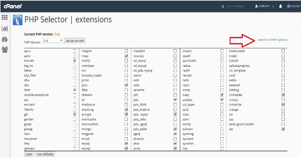The image size is (301, 160).
Task: Enable the apcu extension checkbox
Action: pos(74,51)
